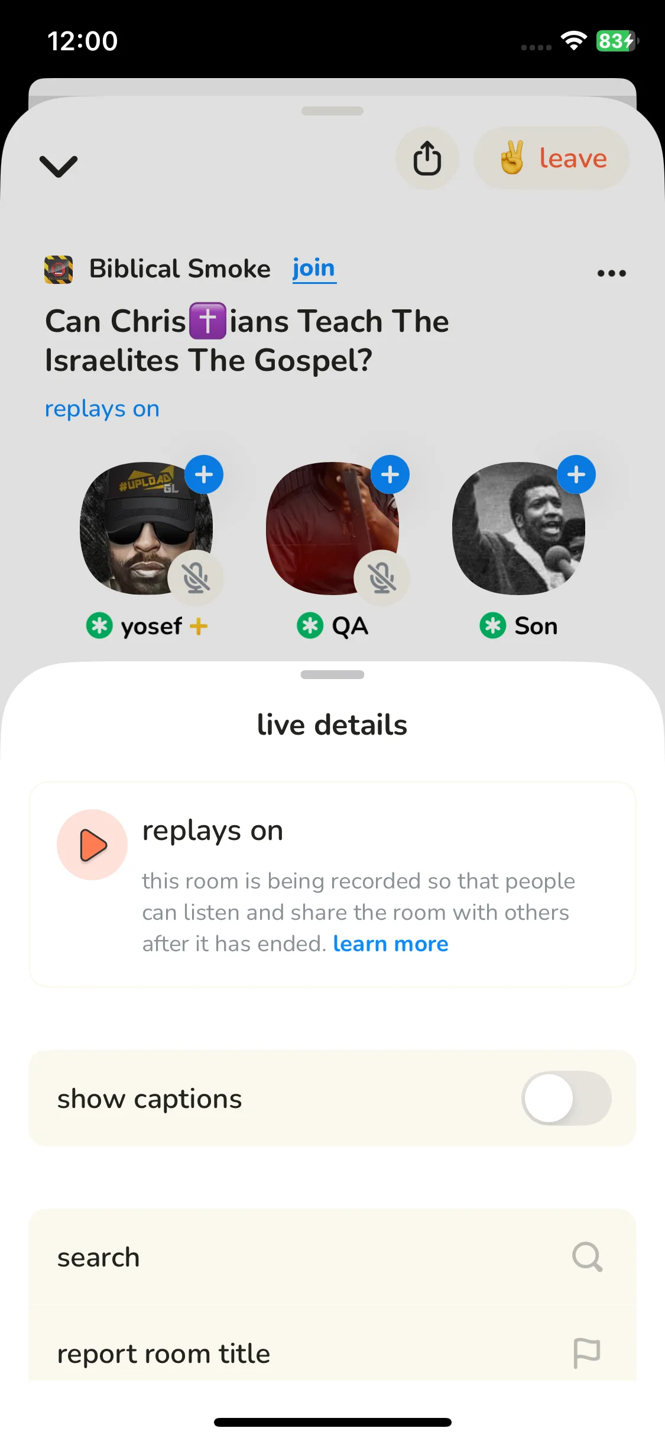Toggle the show captions switch
Screen dimensions: 665x1441
566,1098
